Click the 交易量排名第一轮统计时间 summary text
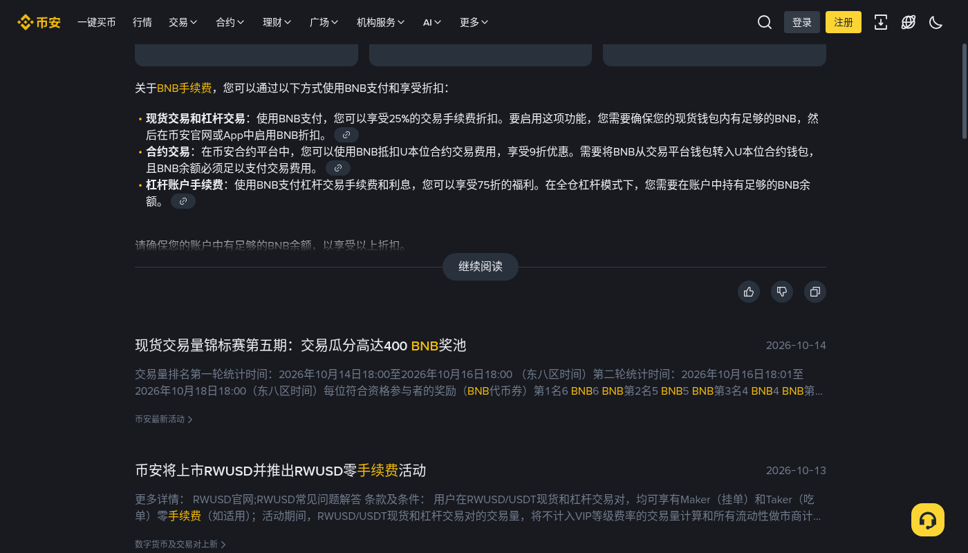The image size is (968, 553). point(479,383)
